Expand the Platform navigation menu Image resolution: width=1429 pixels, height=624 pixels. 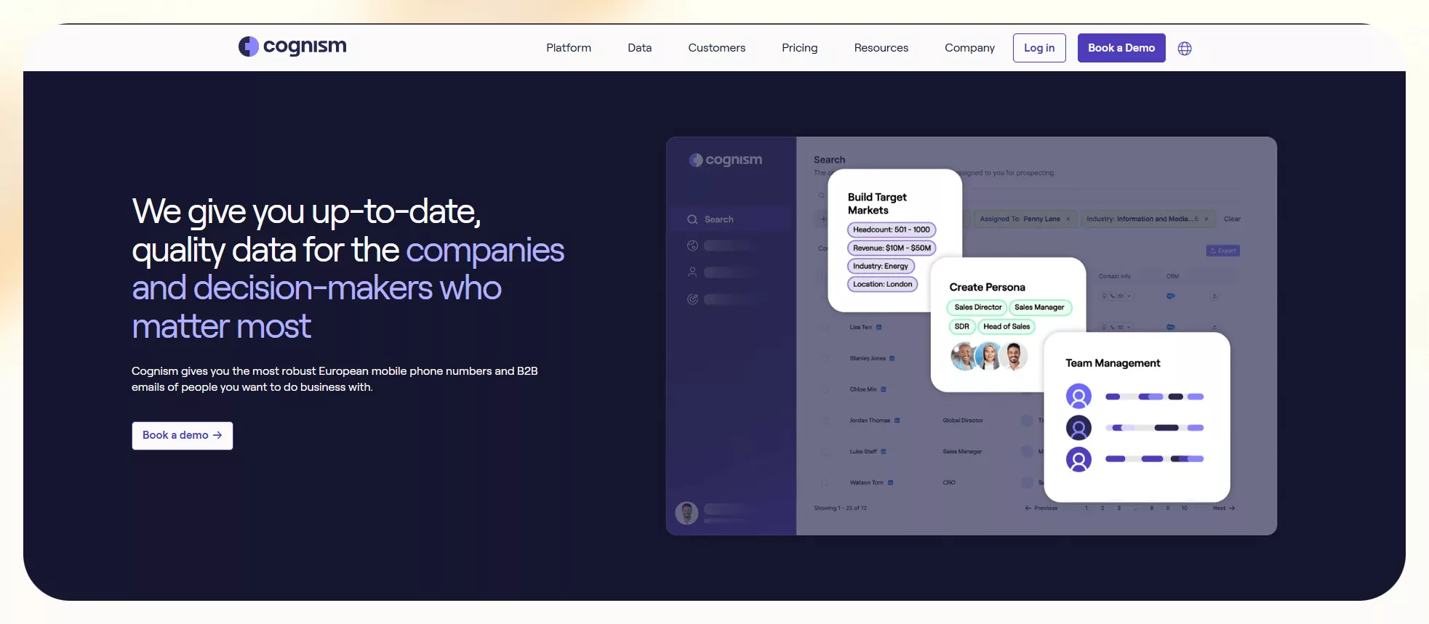569,48
